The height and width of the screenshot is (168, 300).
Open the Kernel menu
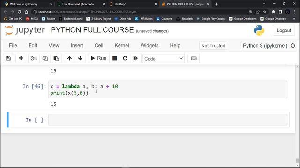click(x=122, y=46)
